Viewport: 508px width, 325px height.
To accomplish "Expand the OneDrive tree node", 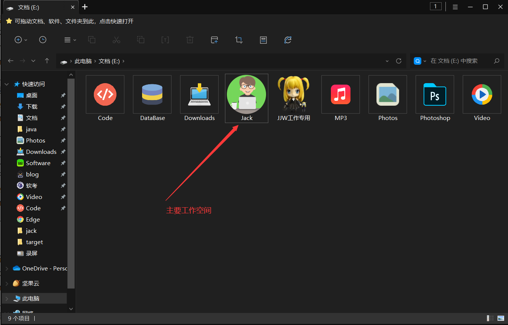I will (7, 268).
